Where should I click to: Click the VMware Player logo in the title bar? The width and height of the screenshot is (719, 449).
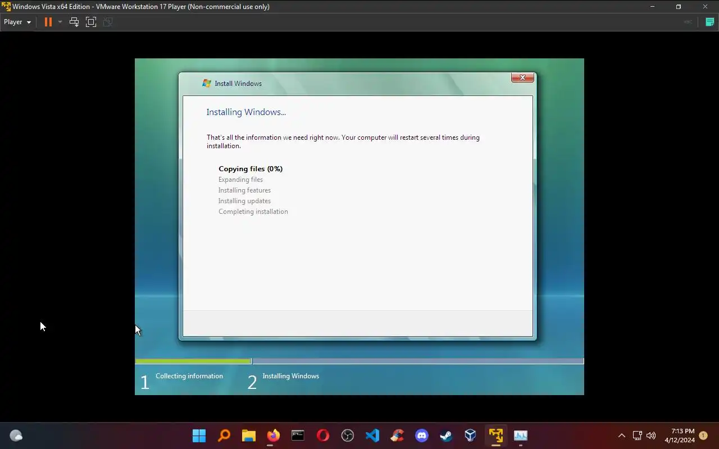pos(6,7)
